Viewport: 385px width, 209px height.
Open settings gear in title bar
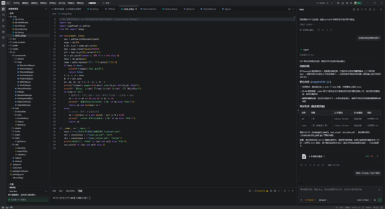click(351, 3)
